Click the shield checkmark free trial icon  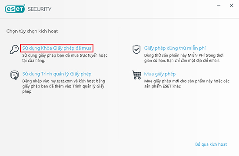[136, 49]
